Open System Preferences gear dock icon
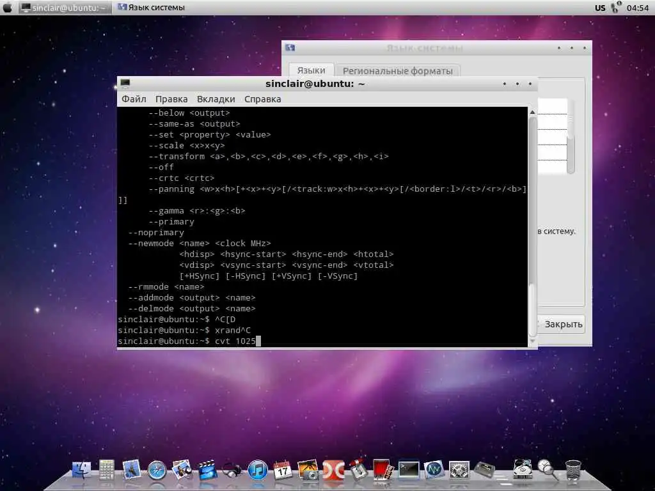Viewport: 655px width, 491px height. tap(459, 471)
